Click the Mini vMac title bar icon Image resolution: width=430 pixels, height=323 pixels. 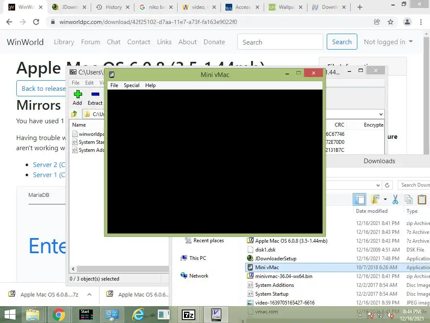(112, 74)
